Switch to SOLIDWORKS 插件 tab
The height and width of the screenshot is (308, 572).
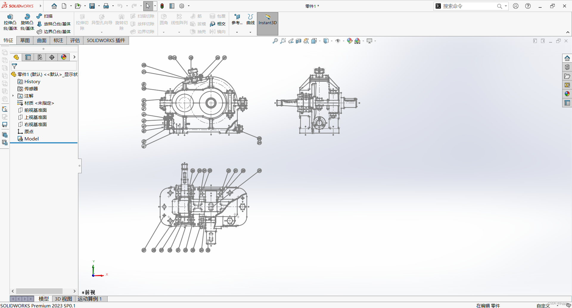[x=106, y=41]
